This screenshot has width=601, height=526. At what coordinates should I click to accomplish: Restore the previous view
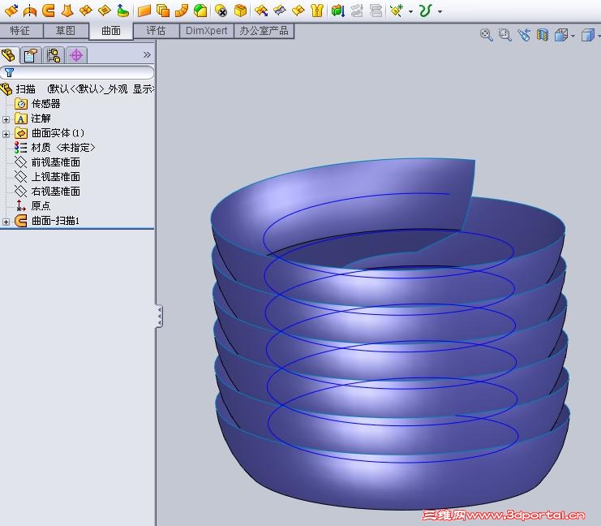(x=524, y=35)
